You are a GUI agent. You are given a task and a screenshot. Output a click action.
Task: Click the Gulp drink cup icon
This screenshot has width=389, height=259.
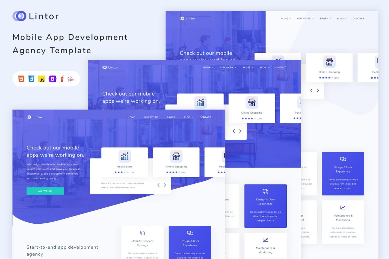[62, 79]
